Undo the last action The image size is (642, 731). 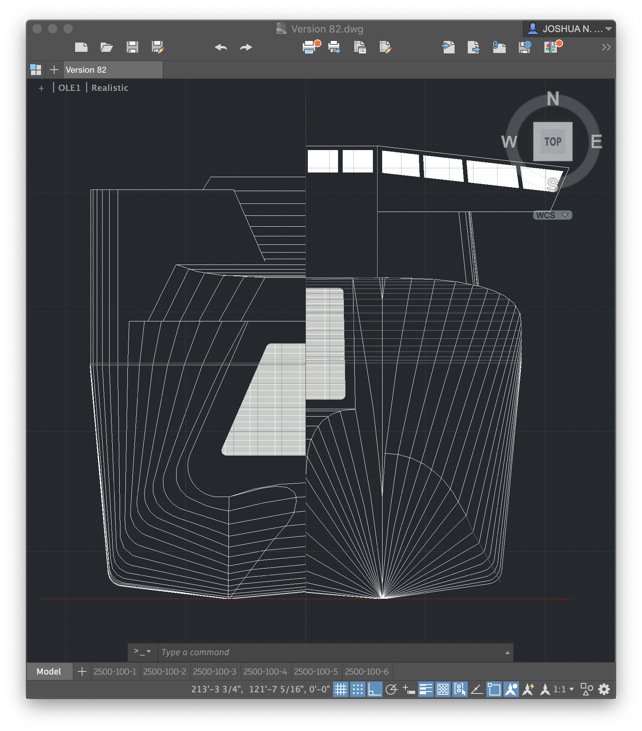point(221,47)
